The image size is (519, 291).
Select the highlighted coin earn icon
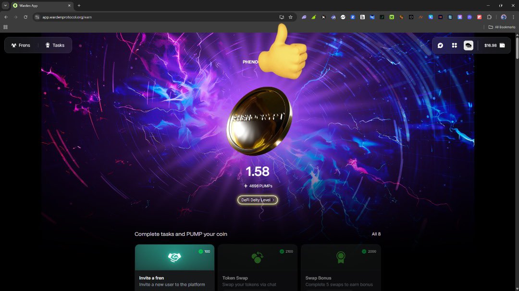pyautogui.click(x=469, y=45)
